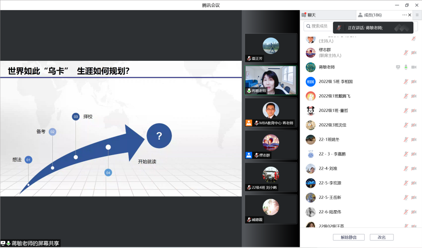Open the hamburger menu beside the members tab
The image size is (422, 248).
(417, 15)
